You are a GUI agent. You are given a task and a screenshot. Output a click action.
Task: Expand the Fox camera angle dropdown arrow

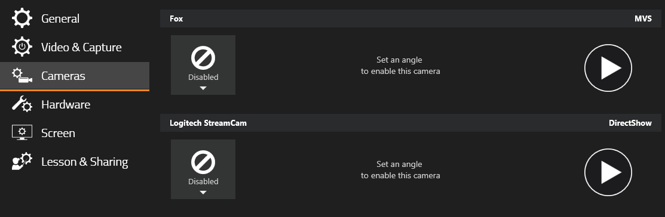(x=203, y=88)
